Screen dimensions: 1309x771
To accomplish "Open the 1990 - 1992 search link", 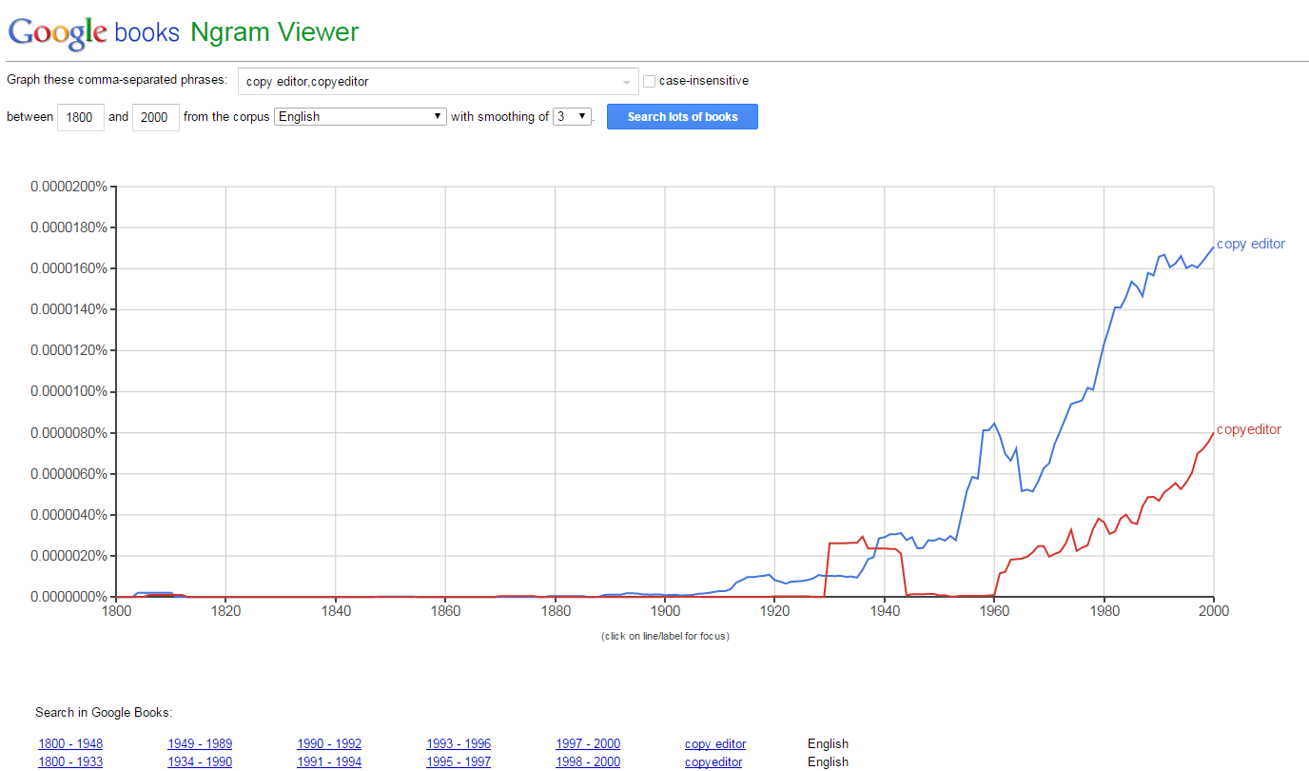I will [x=329, y=744].
